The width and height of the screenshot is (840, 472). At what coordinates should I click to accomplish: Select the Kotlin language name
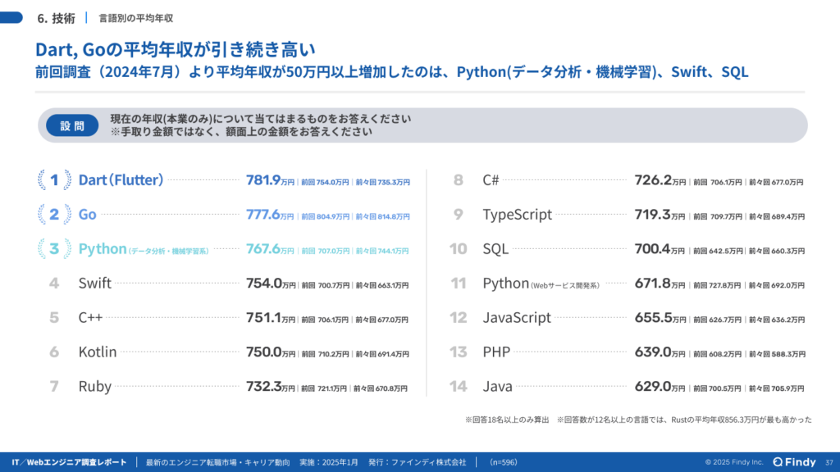(98, 352)
